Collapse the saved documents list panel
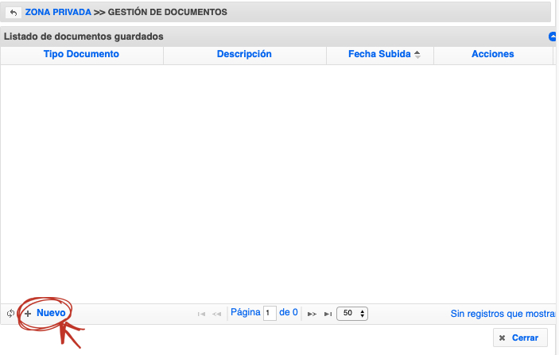Screen dimensions: 559x355 [x=553, y=37]
